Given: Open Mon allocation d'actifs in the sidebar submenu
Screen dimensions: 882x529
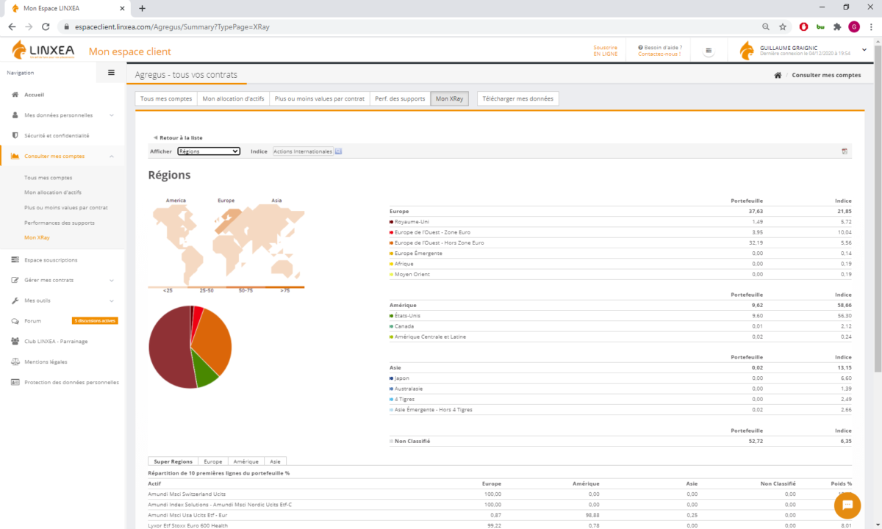Looking at the screenshot, I should (53, 192).
